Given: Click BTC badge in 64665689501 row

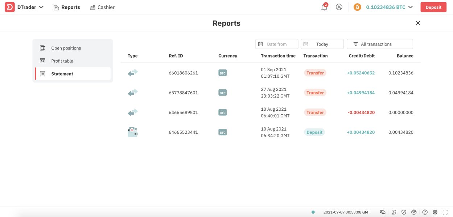Looking at the screenshot, I should click(x=222, y=113).
